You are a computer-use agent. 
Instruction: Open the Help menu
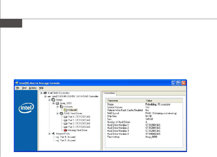[41, 88]
